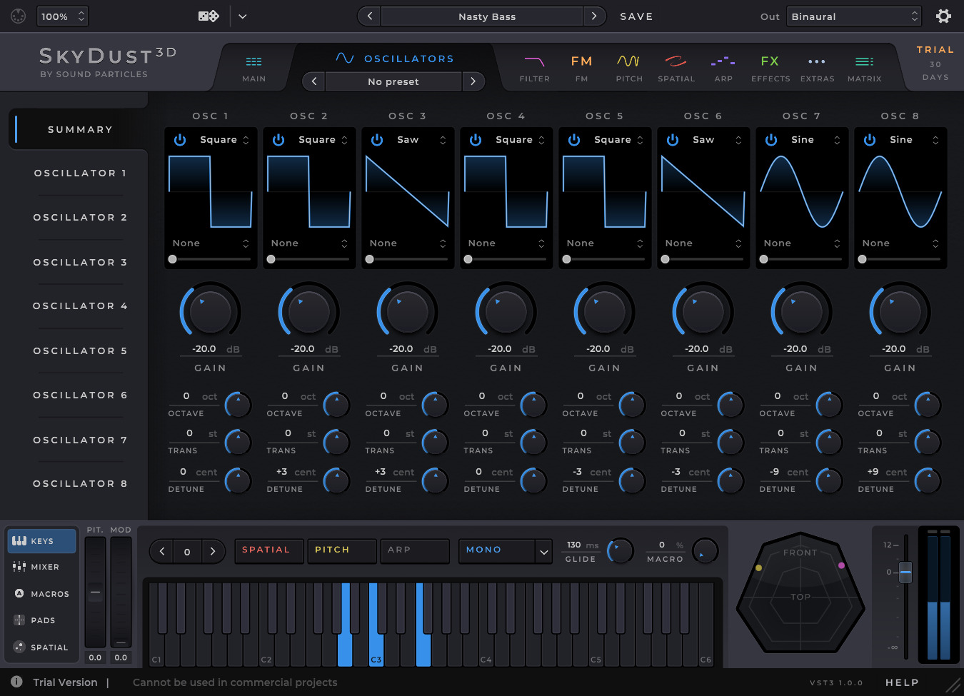964x696 pixels.
Task: Click the OSC 1 gain knob
Action: coord(211,311)
